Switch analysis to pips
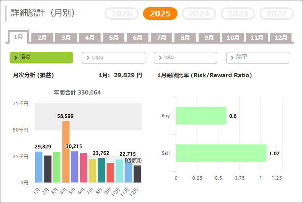 (x=114, y=57)
